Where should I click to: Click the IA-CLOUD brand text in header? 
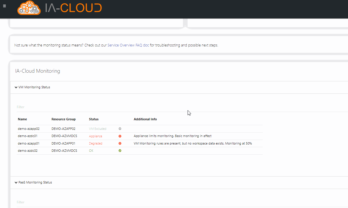(x=73, y=8)
